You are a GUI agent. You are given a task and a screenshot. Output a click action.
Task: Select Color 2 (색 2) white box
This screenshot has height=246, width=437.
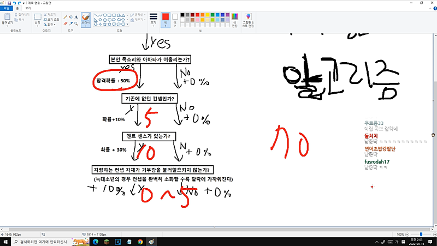(x=175, y=20)
